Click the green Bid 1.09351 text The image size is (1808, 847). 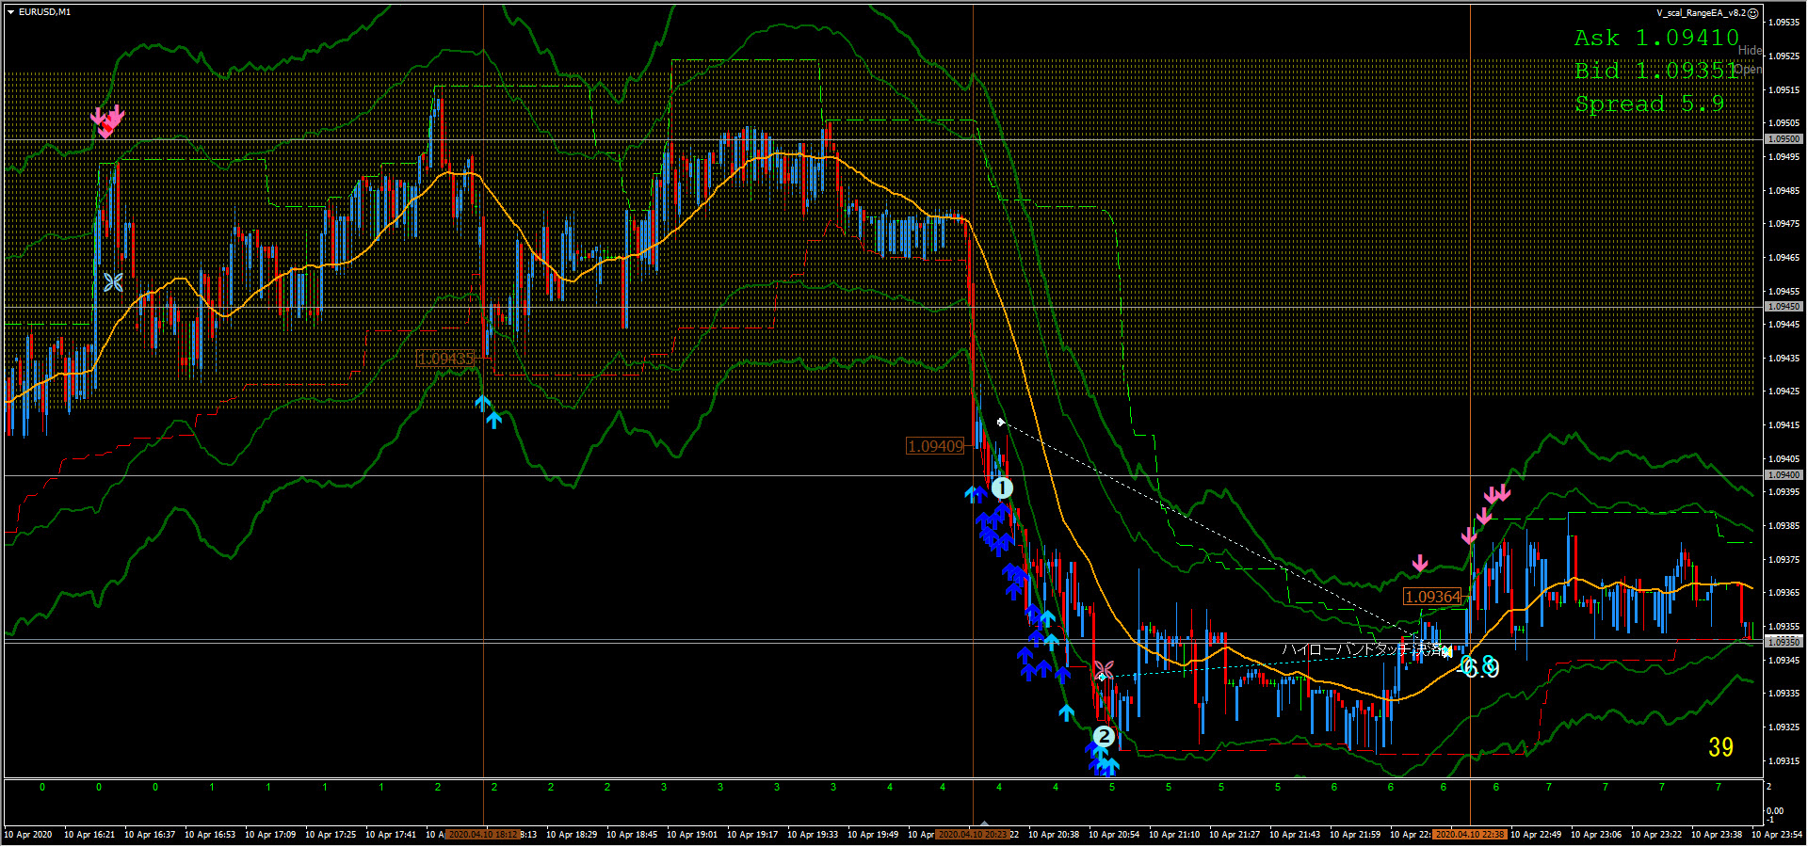[1656, 71]
